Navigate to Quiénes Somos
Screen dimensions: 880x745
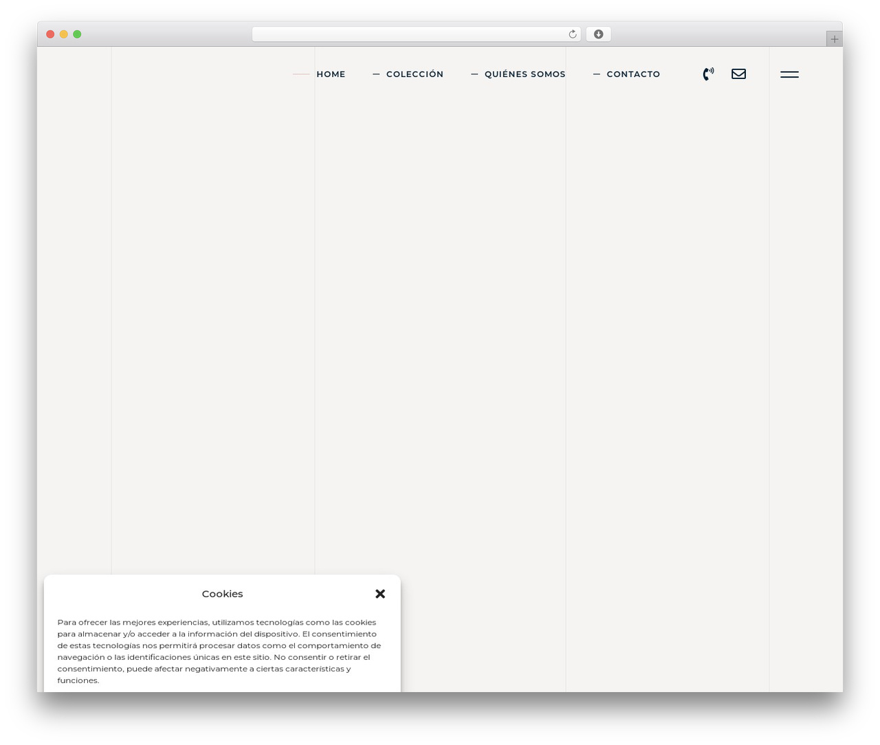point(525,74)
